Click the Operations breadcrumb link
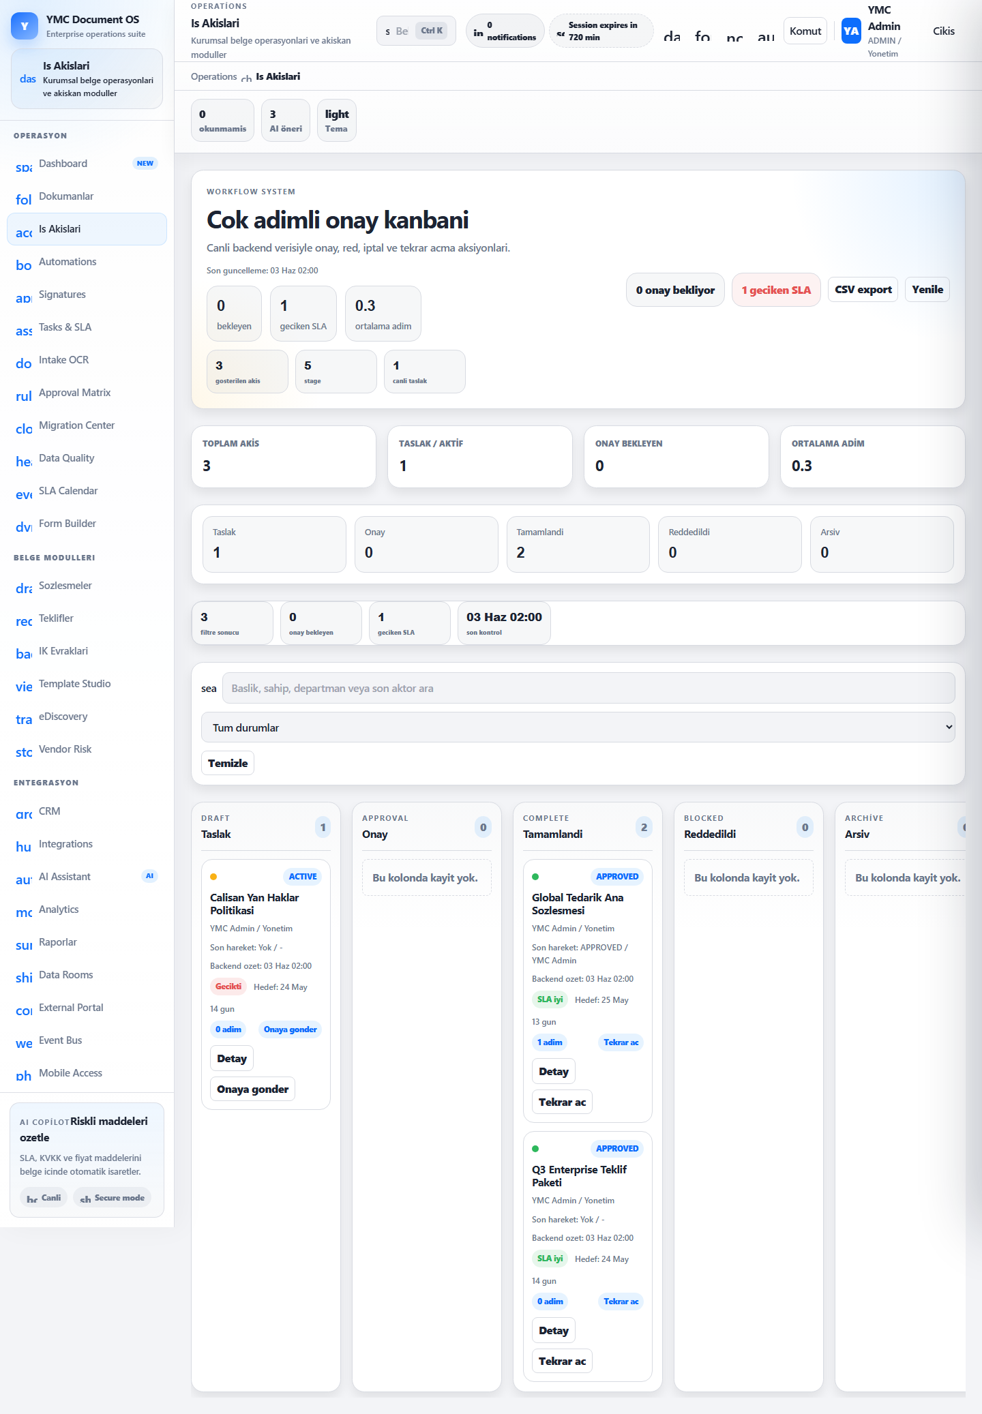 click(x=213, y=76)
